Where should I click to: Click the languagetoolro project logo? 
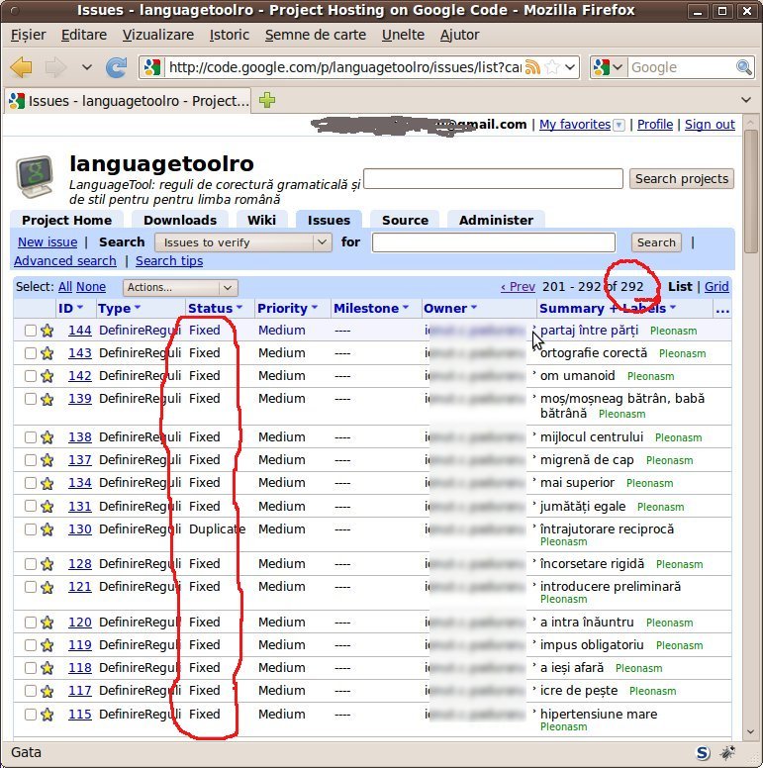(35, 176)
